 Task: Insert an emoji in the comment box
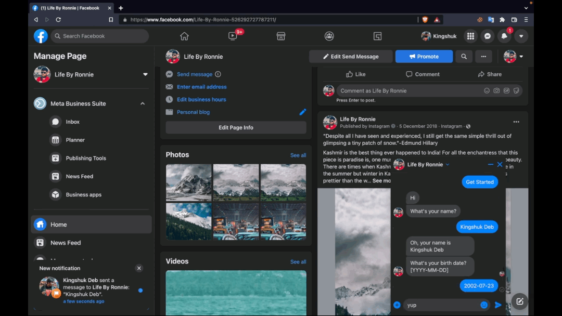click(487, 91)
